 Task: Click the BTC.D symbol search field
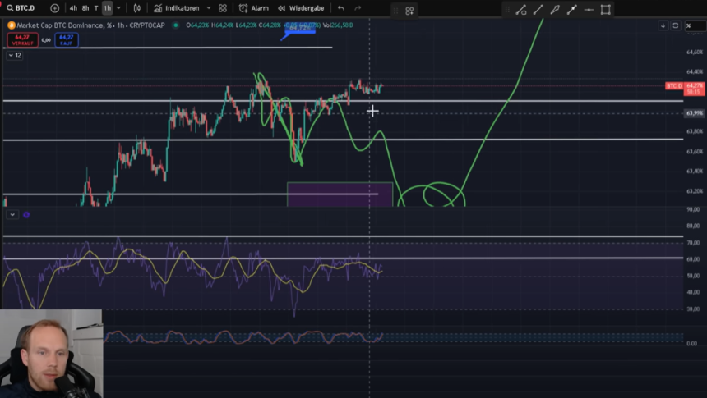coord(21,8)
